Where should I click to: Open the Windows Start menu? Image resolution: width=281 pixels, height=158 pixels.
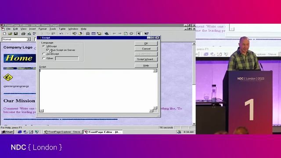tap(7, 132)
